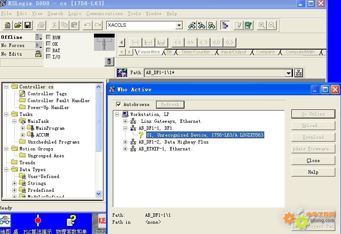Viewport: 341px width, 234px height.
Task: Click the Upload button
Action: [x=313, y=125]
